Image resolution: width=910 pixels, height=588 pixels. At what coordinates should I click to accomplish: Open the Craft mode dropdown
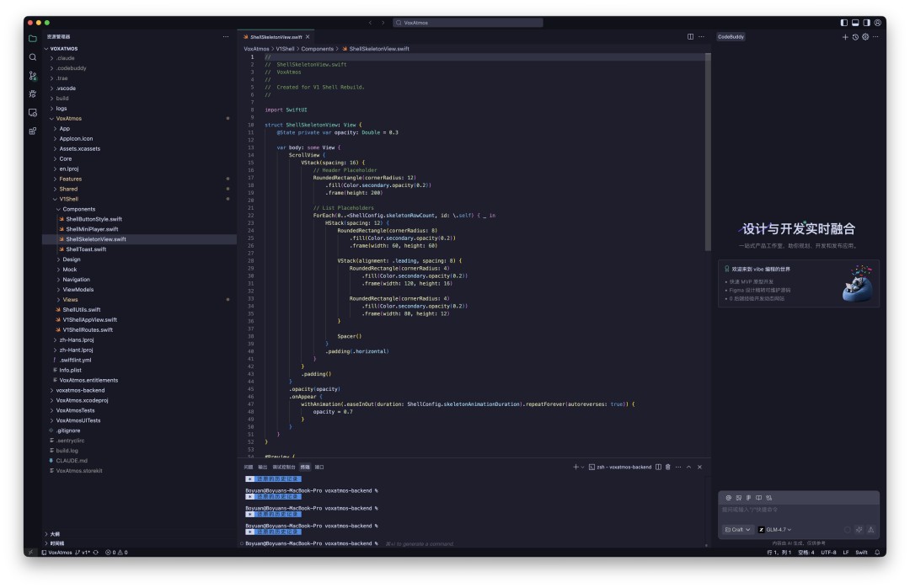[738, 530]
